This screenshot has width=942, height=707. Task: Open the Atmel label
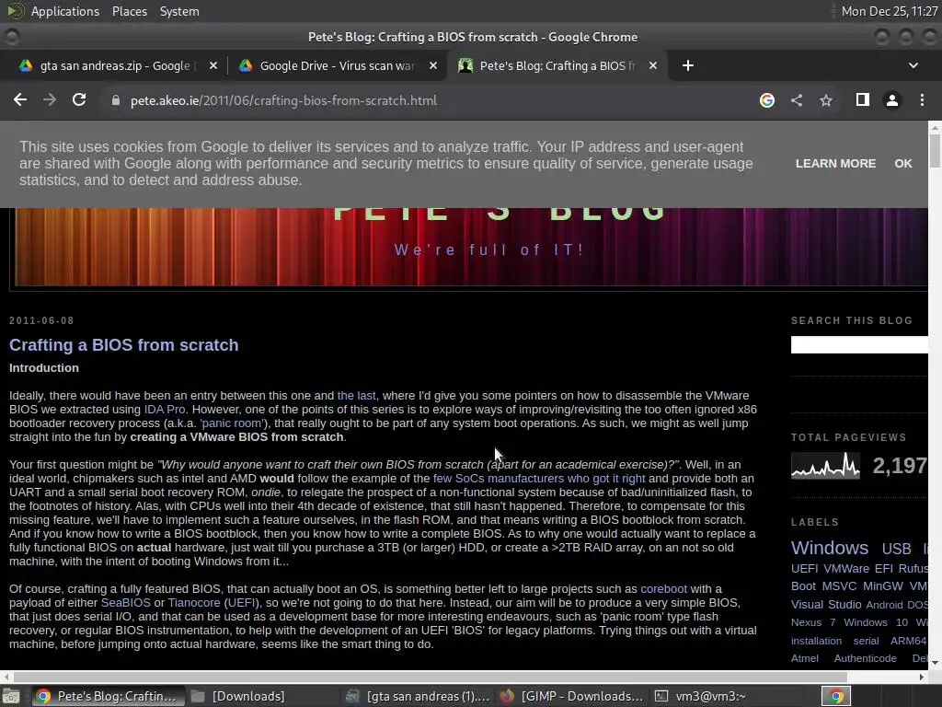click(804, 658)
